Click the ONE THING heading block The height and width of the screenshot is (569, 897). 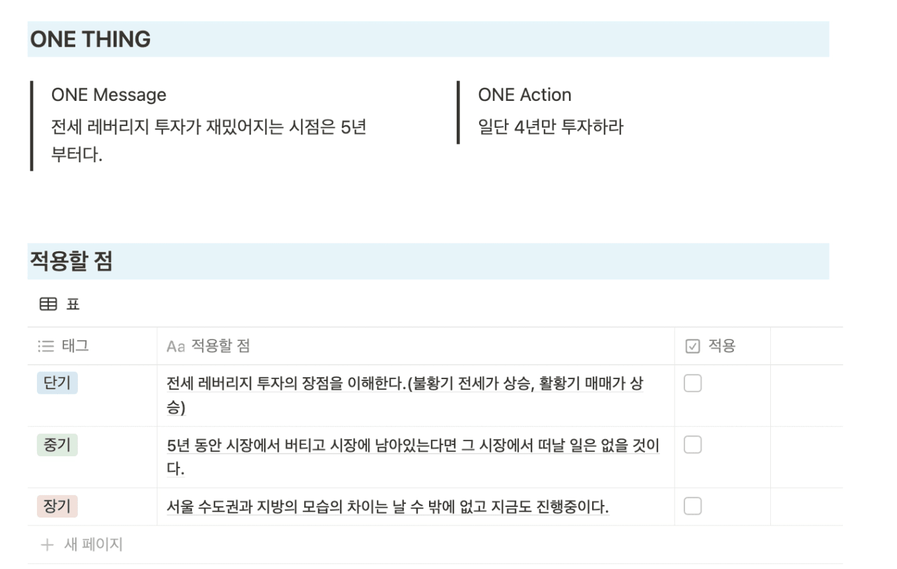(x=428, y=39)
